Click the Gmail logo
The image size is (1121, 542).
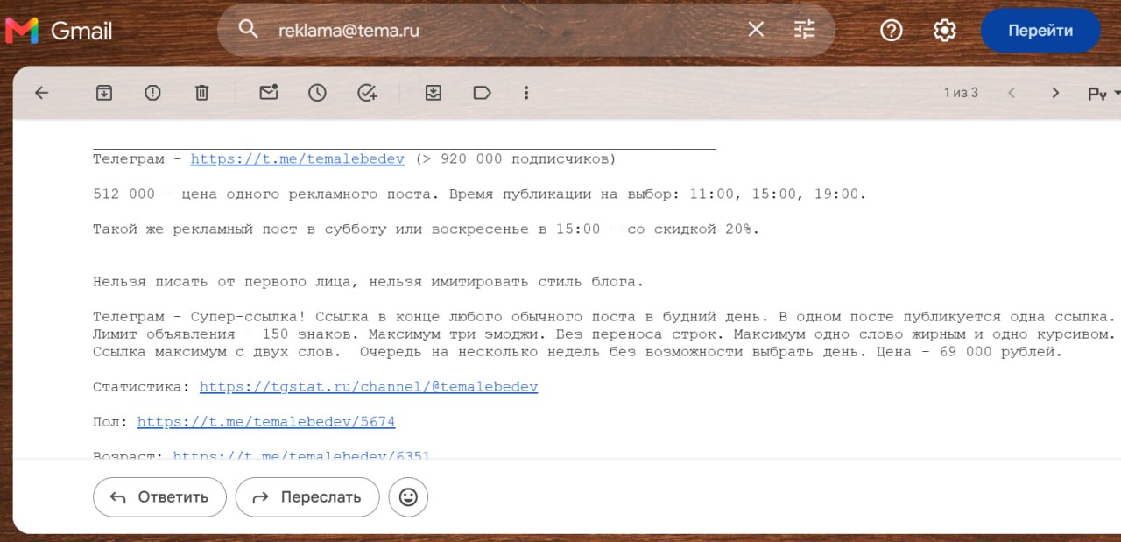click(x=59, y=31)
